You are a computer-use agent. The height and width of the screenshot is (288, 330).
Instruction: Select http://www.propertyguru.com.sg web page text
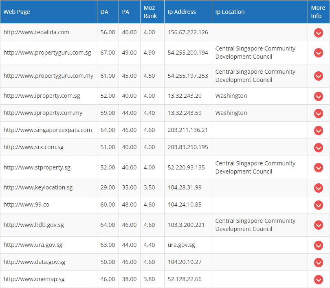tap(47, 53)
